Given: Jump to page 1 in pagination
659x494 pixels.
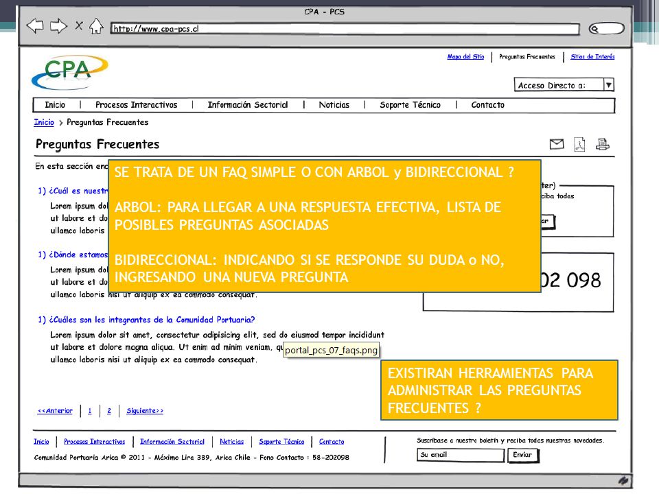Looking at the screenshot, I should click(89, 411).
